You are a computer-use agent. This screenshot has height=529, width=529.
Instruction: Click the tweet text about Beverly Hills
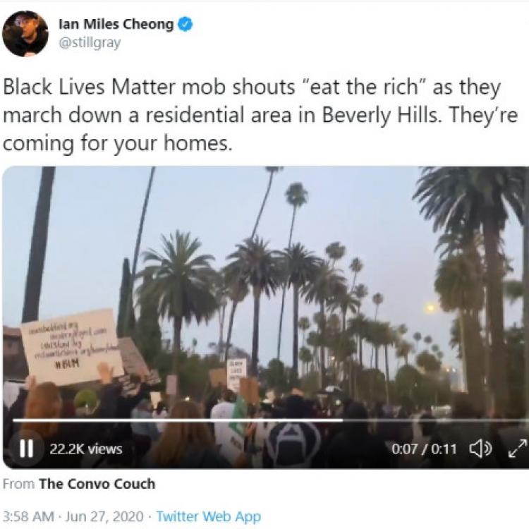pos(260,115)
